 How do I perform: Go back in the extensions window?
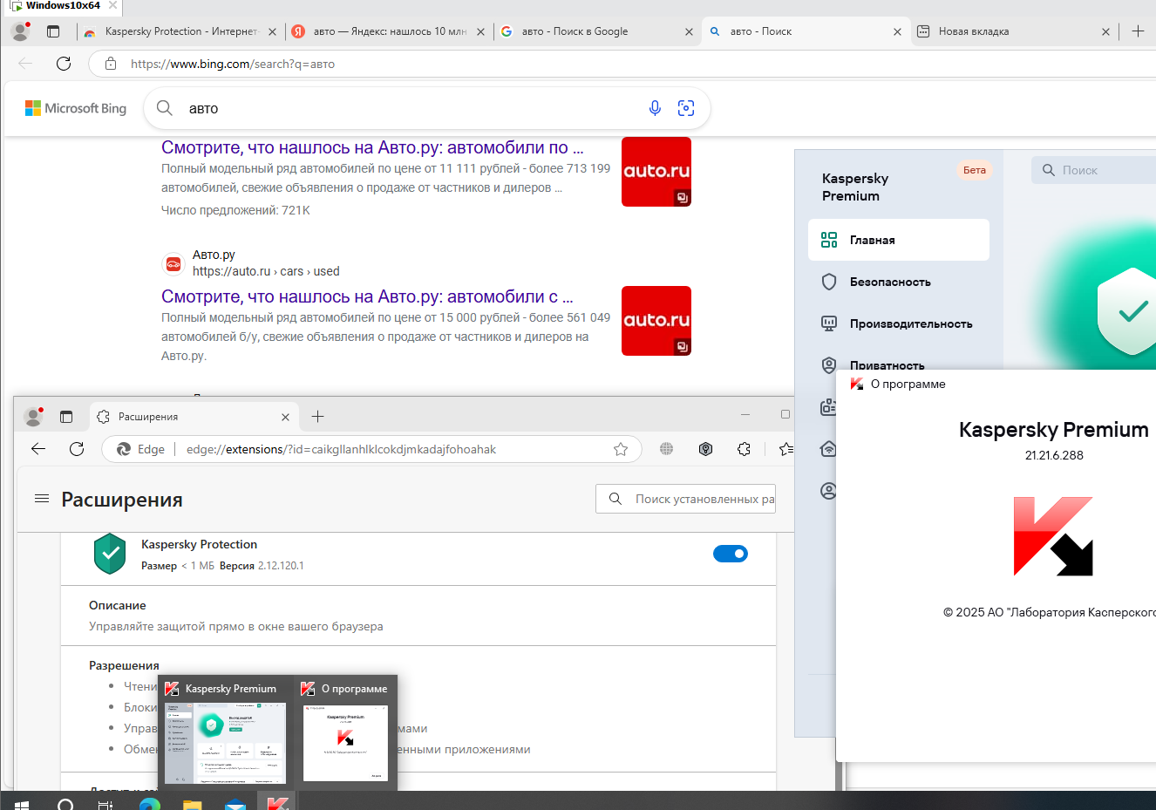[38, 449]
